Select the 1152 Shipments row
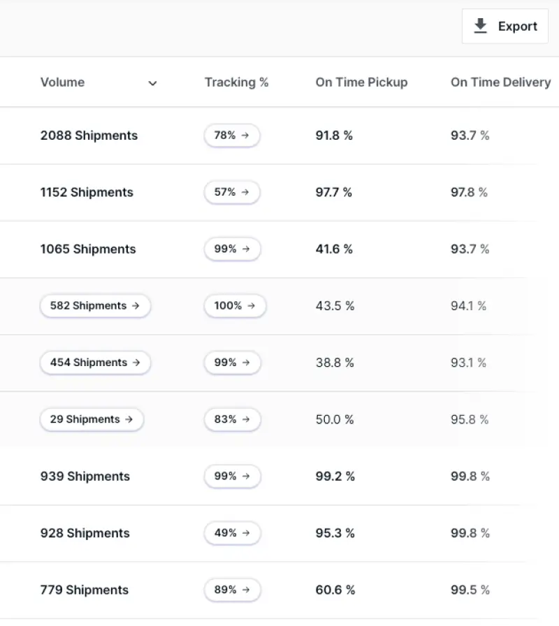This screenshot has height=626, width=559. click(x=87, y=192)
